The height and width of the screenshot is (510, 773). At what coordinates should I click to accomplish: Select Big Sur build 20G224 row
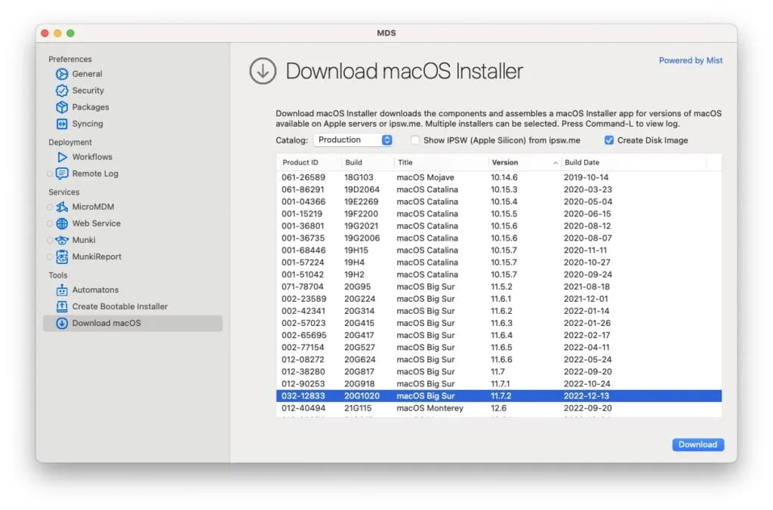pyautogui.click(x=499, y=299)
